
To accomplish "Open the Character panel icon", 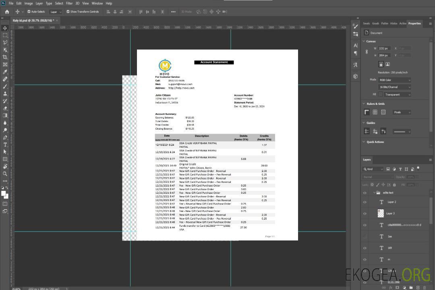I will click(x=356, y=45).
